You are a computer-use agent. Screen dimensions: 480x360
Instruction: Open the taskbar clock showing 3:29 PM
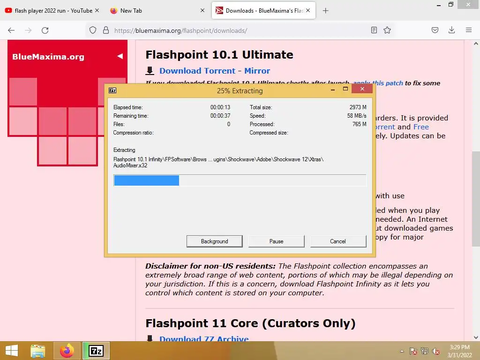click(459, 351)
